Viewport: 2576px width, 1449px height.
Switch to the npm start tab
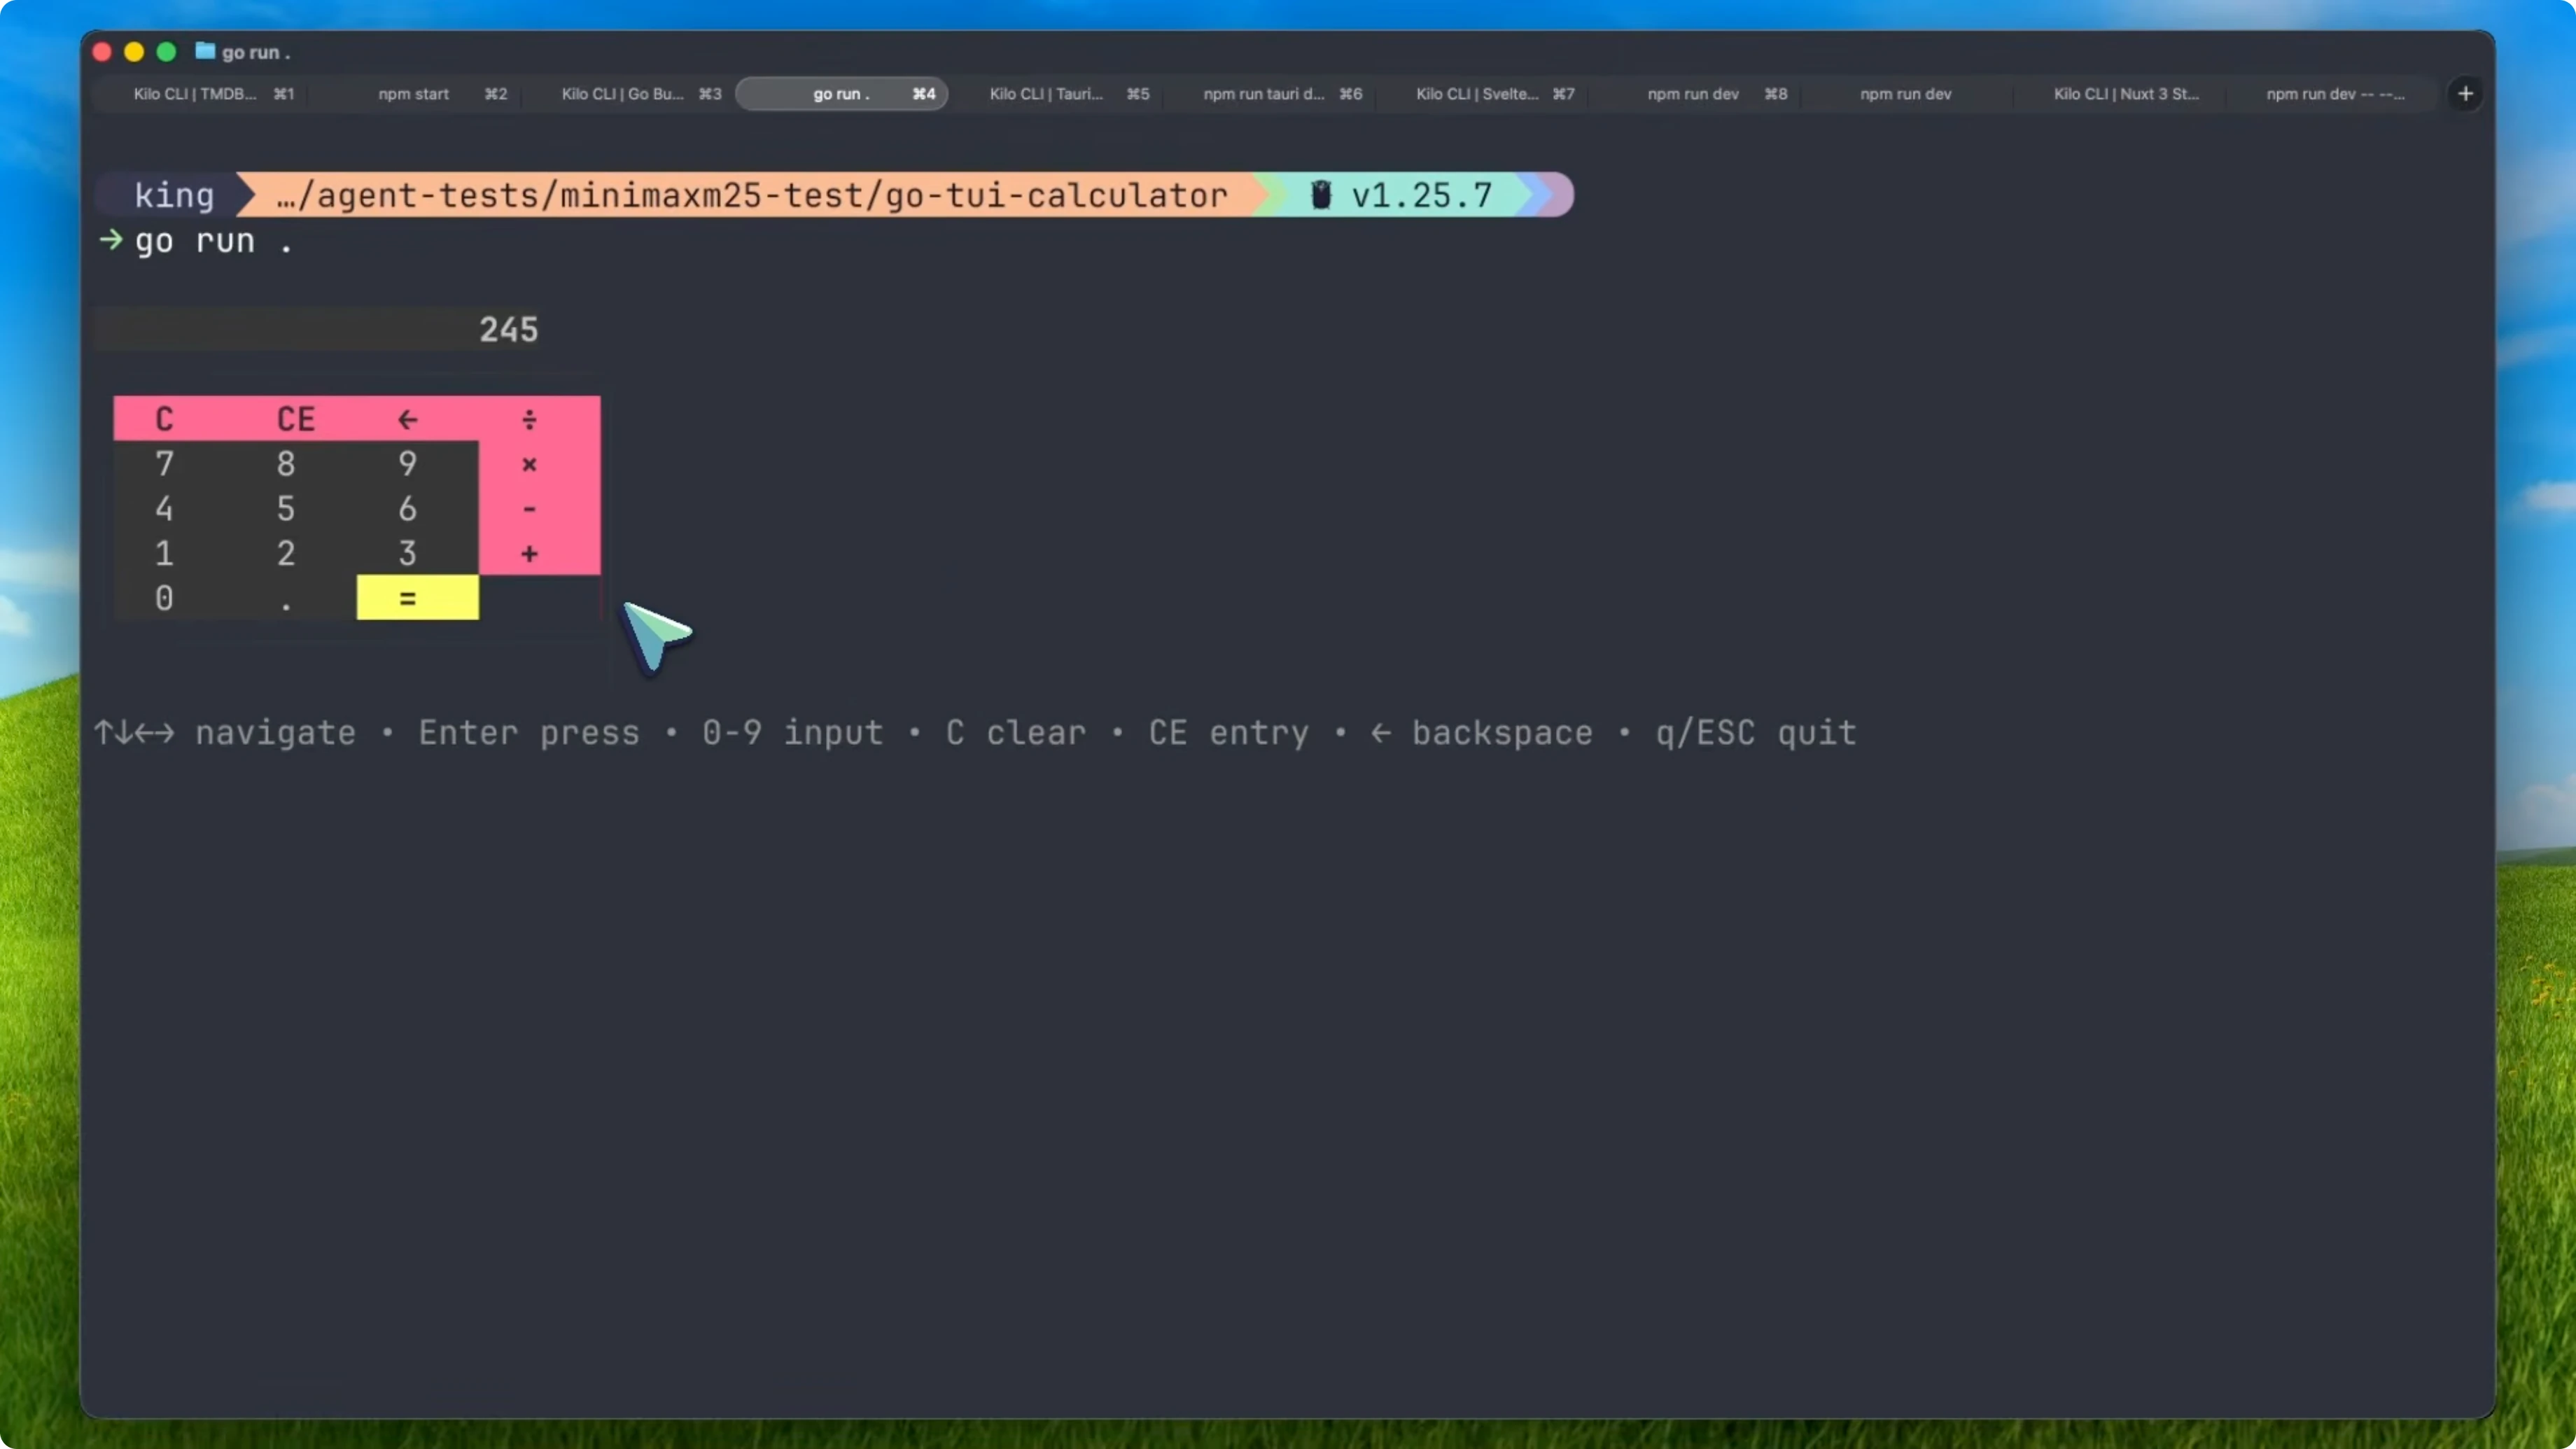point(413,93)
